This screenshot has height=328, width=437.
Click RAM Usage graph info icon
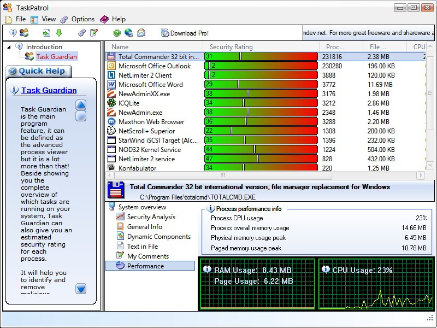pos(207,270)
